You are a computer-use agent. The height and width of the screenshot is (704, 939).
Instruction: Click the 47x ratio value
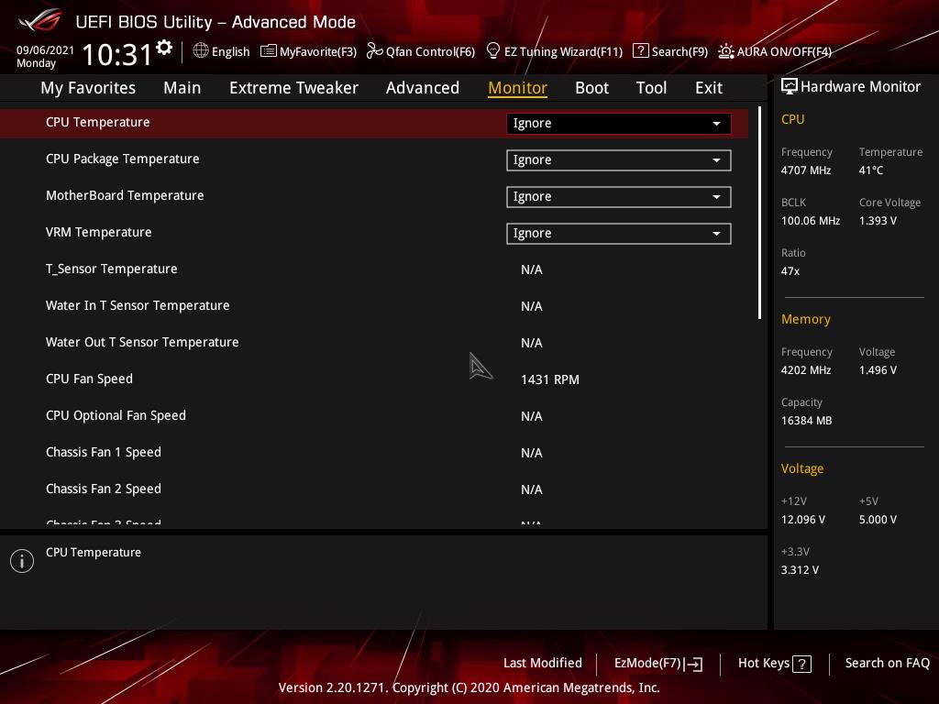pos(790,271)
